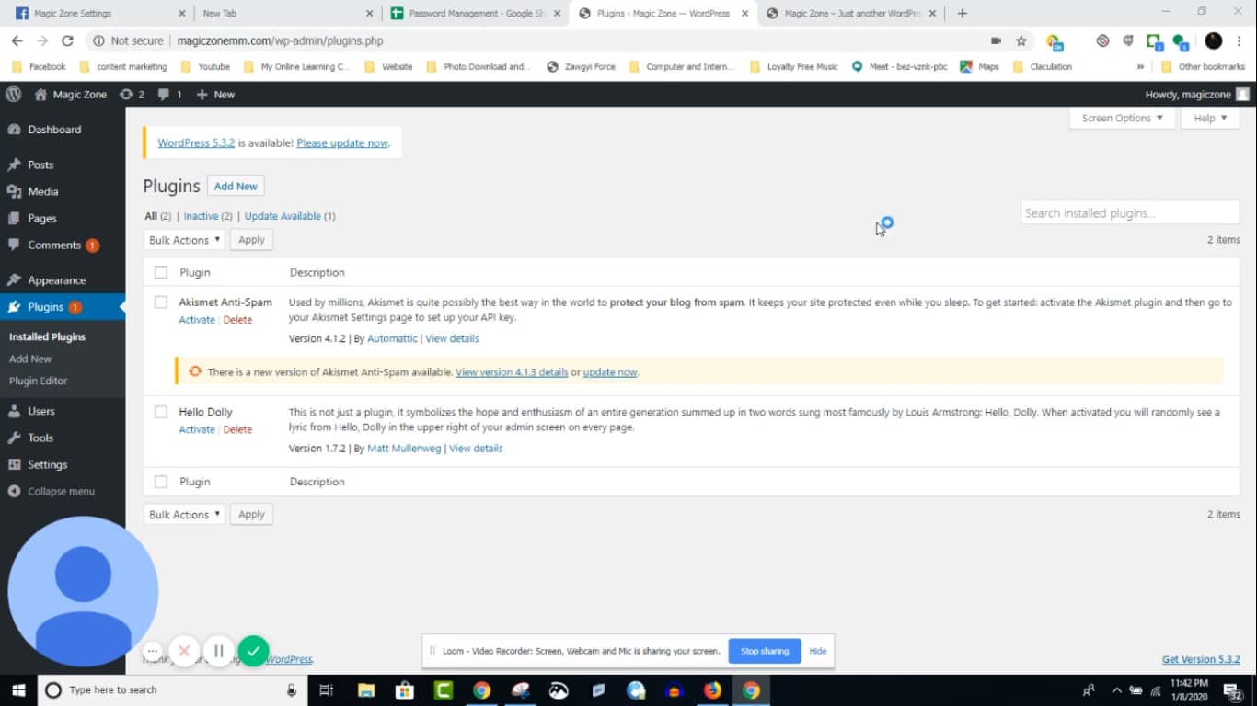Screen dimensions: 1257x706
Task: Activate the Akismet Anti-Spam plugin
Action: coord(197,320)
